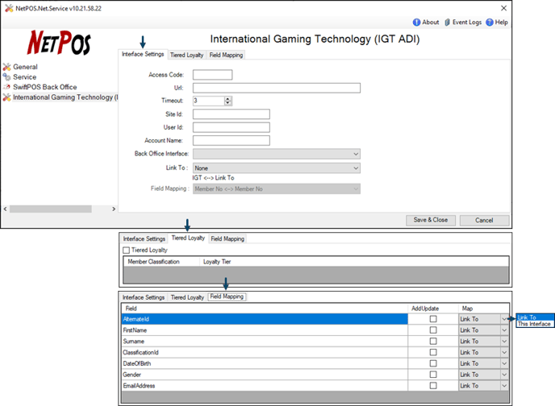This screenshot has height=406, width=555.
Task: Close the NetPOS.Net.Service window
Action: (x=503, y=8)
